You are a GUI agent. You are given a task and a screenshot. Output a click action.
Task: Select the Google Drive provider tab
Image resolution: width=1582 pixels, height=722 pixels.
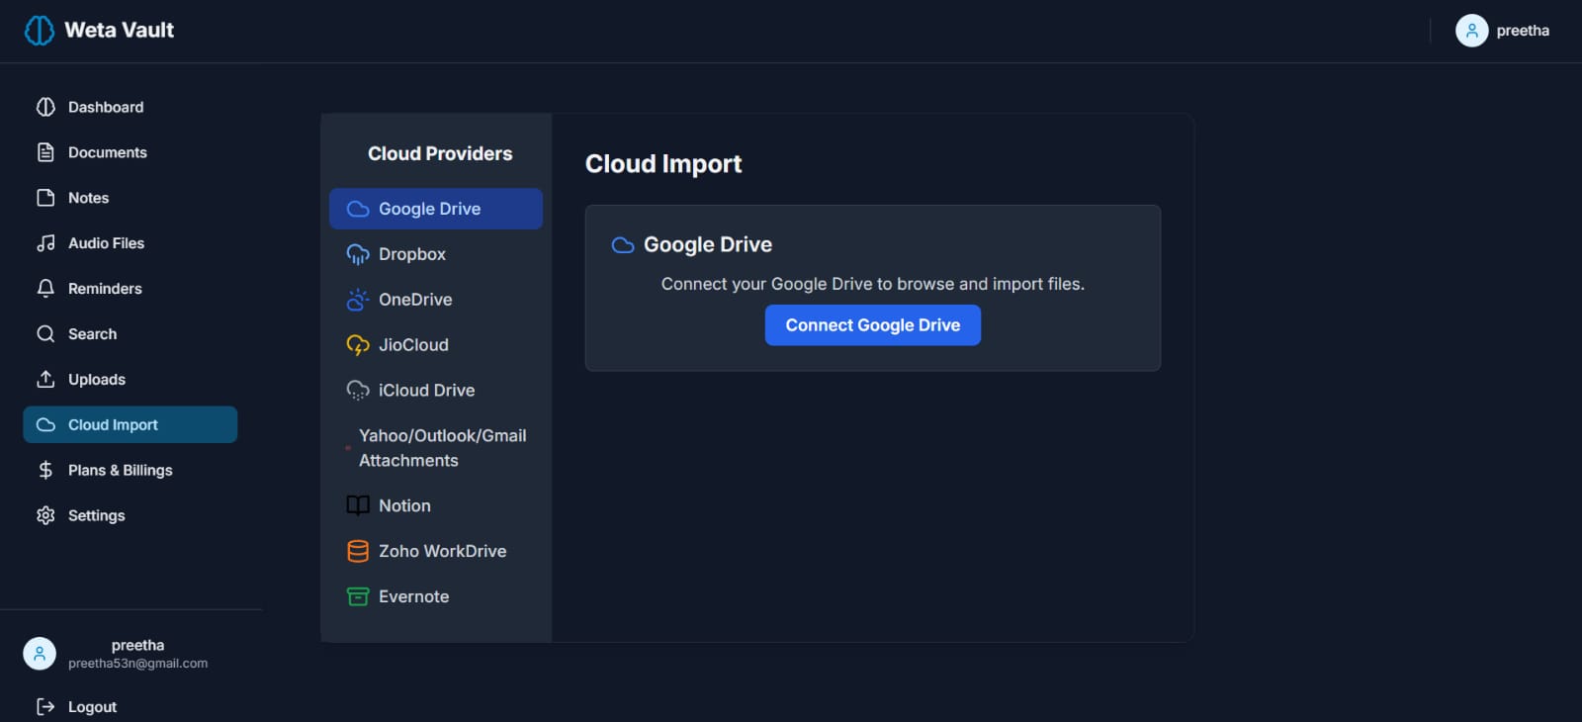click(x=436, y=209)
